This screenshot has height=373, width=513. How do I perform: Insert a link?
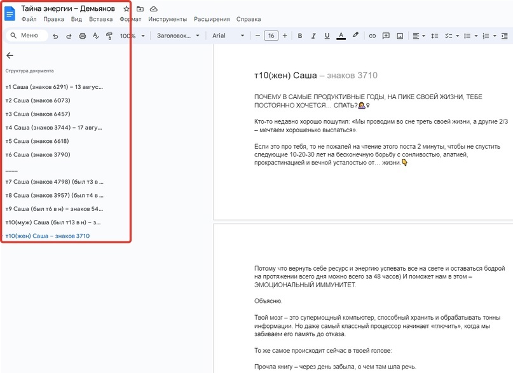coord(373,36)
